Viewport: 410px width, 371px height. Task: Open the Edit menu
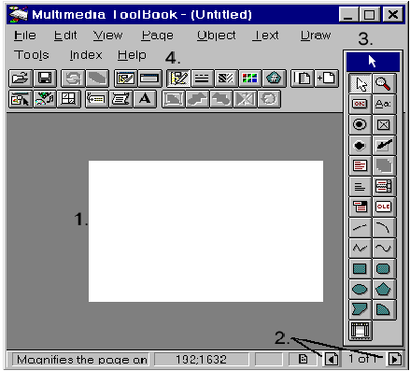(65, 36)
